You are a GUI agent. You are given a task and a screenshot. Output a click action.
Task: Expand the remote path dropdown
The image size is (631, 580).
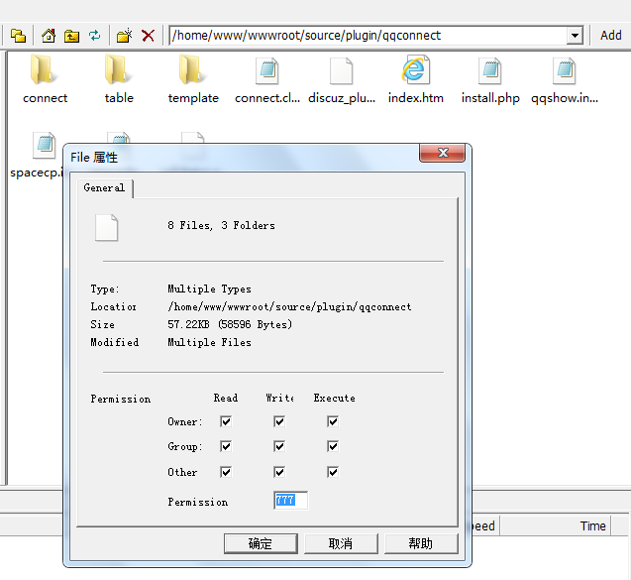(x=575, y=36)
